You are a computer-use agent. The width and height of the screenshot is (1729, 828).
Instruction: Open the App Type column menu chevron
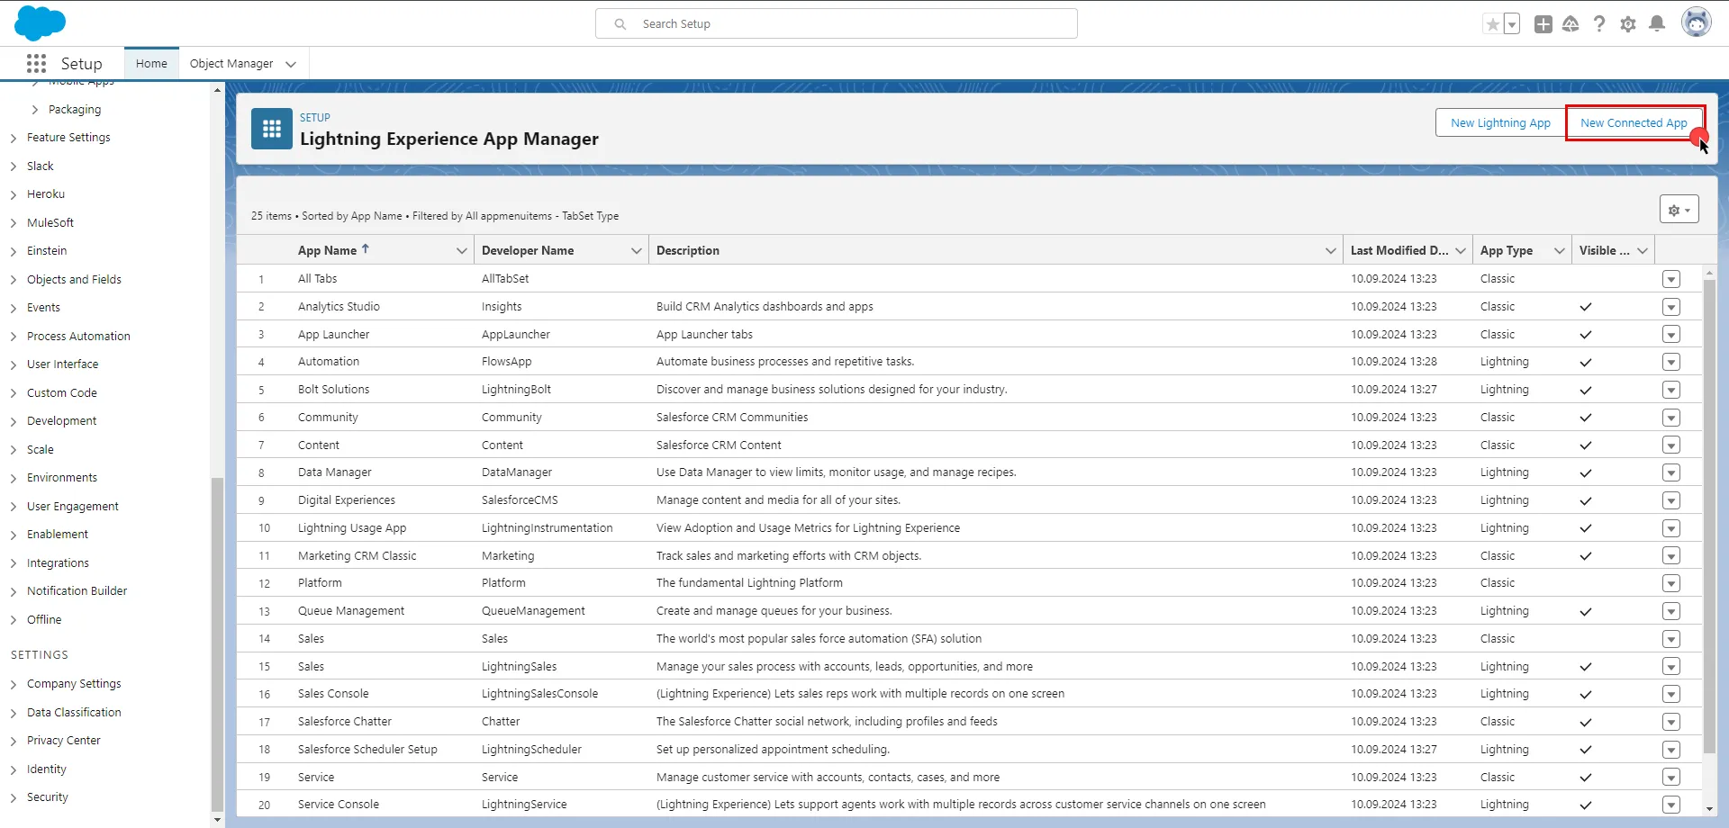pos(1559,251)
